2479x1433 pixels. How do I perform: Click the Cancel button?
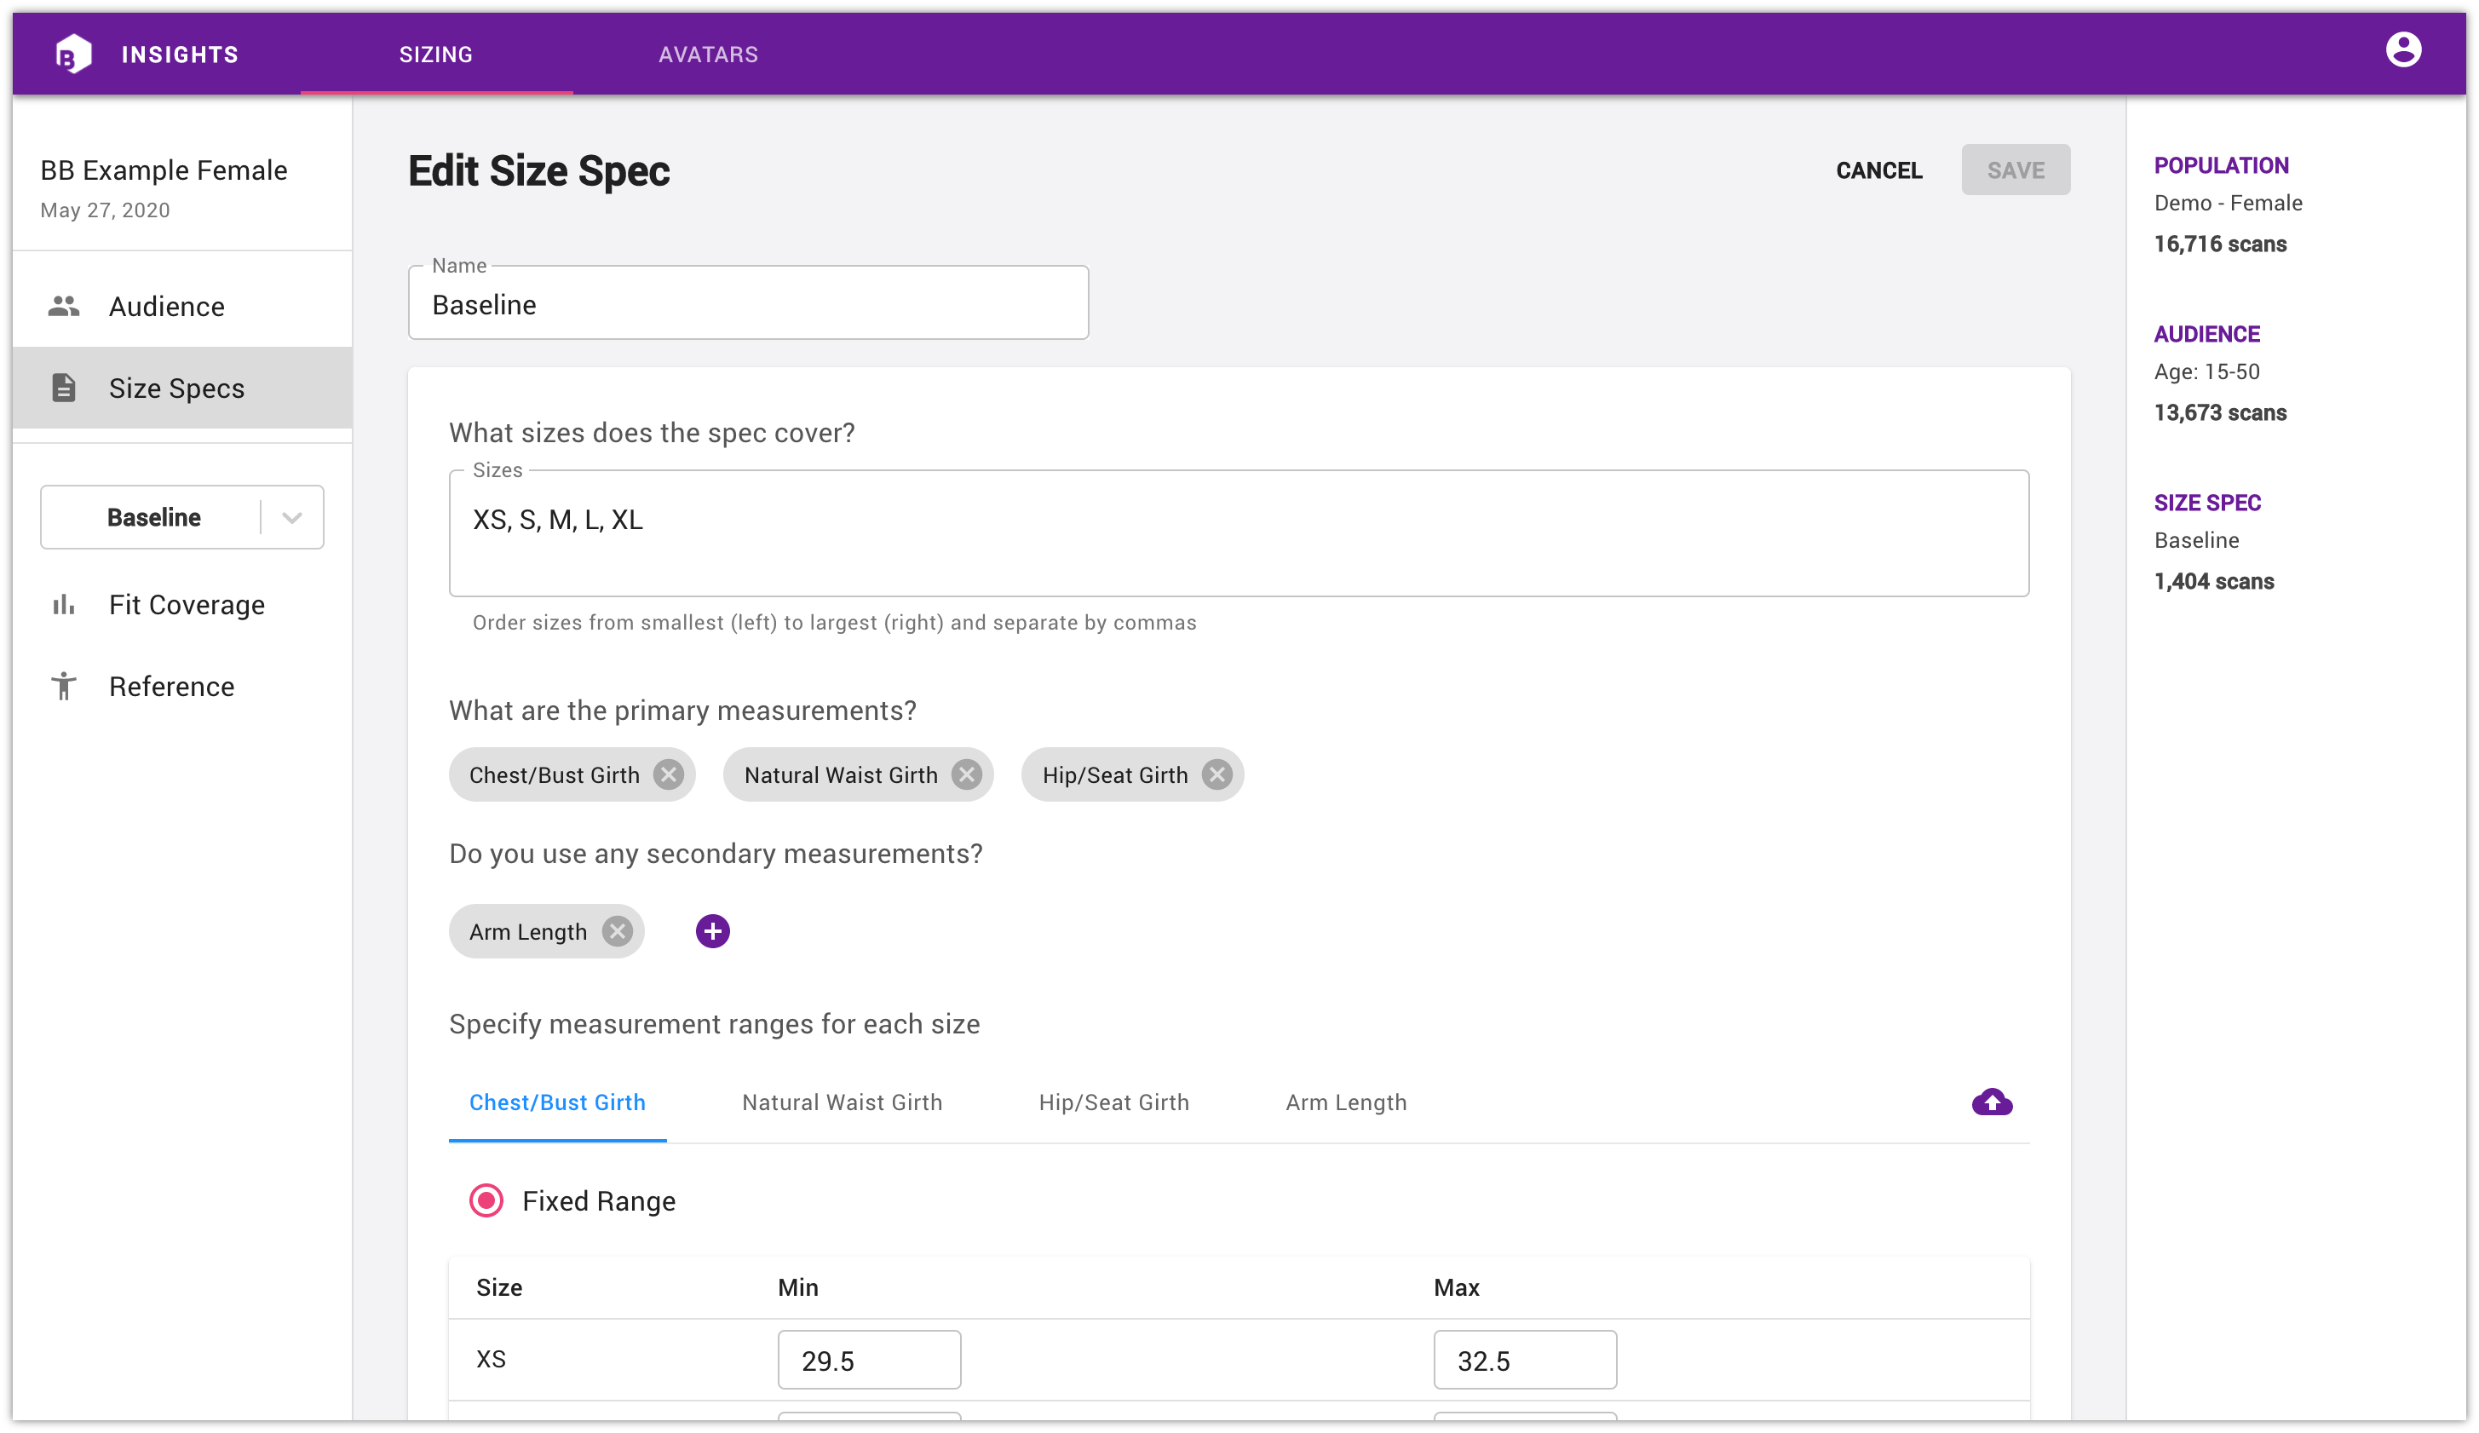(1879, 170)
